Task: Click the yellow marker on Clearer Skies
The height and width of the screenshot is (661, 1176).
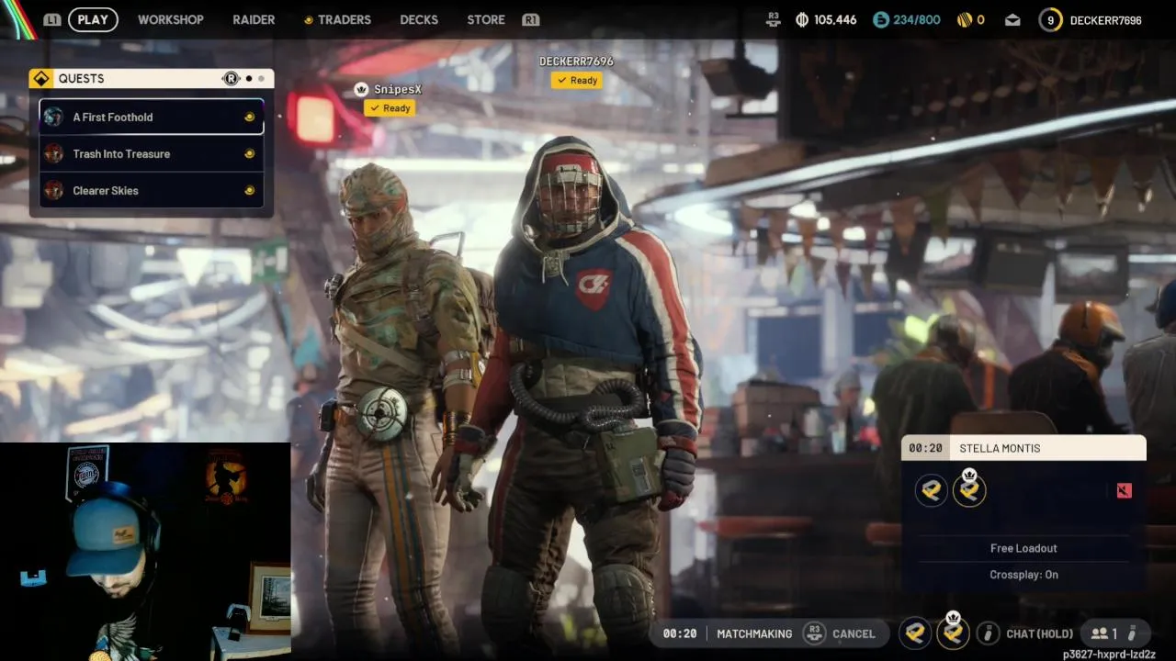Action: click(249, 190)
